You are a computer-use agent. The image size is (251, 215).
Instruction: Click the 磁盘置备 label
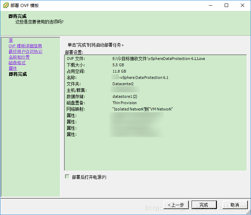pos(76,103)
